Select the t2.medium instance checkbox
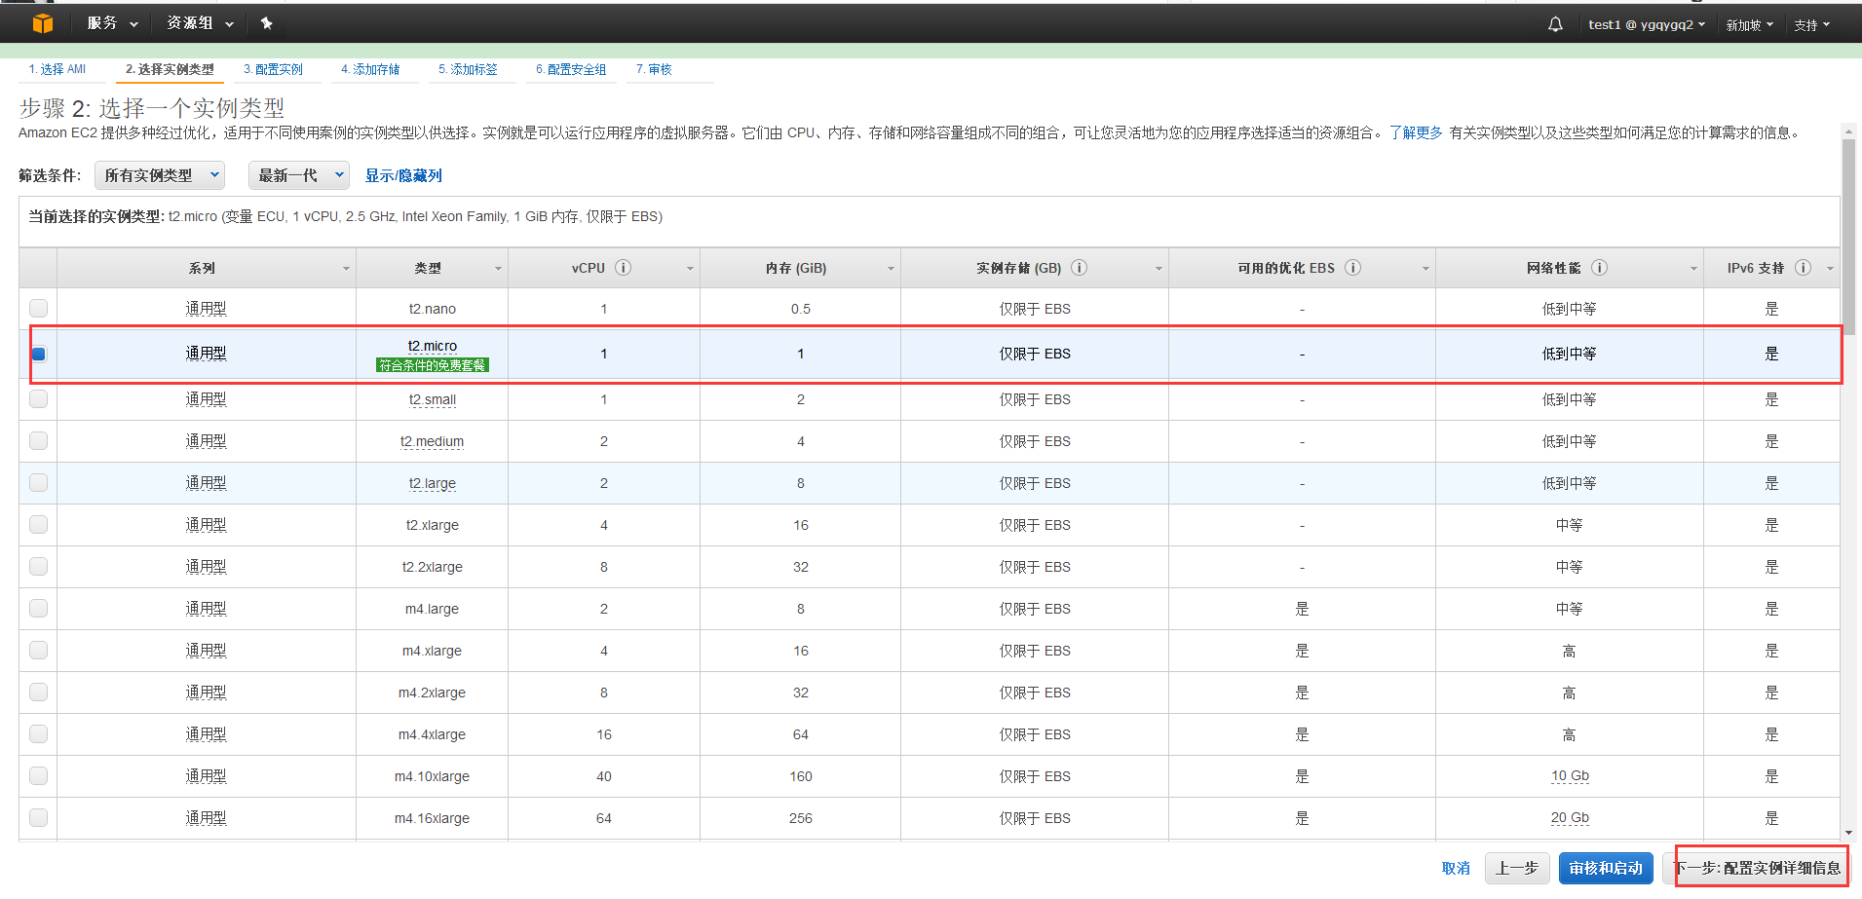The width and height of the screenshot is (1862, 899). tap(39, 440)
